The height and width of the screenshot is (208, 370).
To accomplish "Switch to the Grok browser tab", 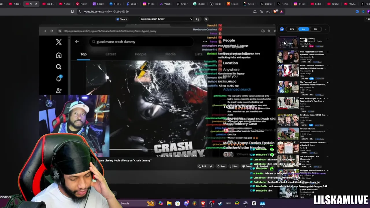I will tap(182, 4).
